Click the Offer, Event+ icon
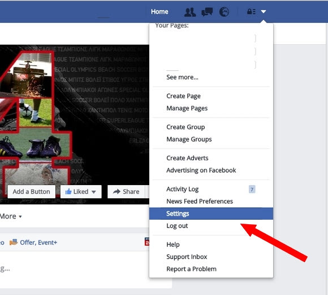Screen dimensions: 328x295 (x=14, y=242)
